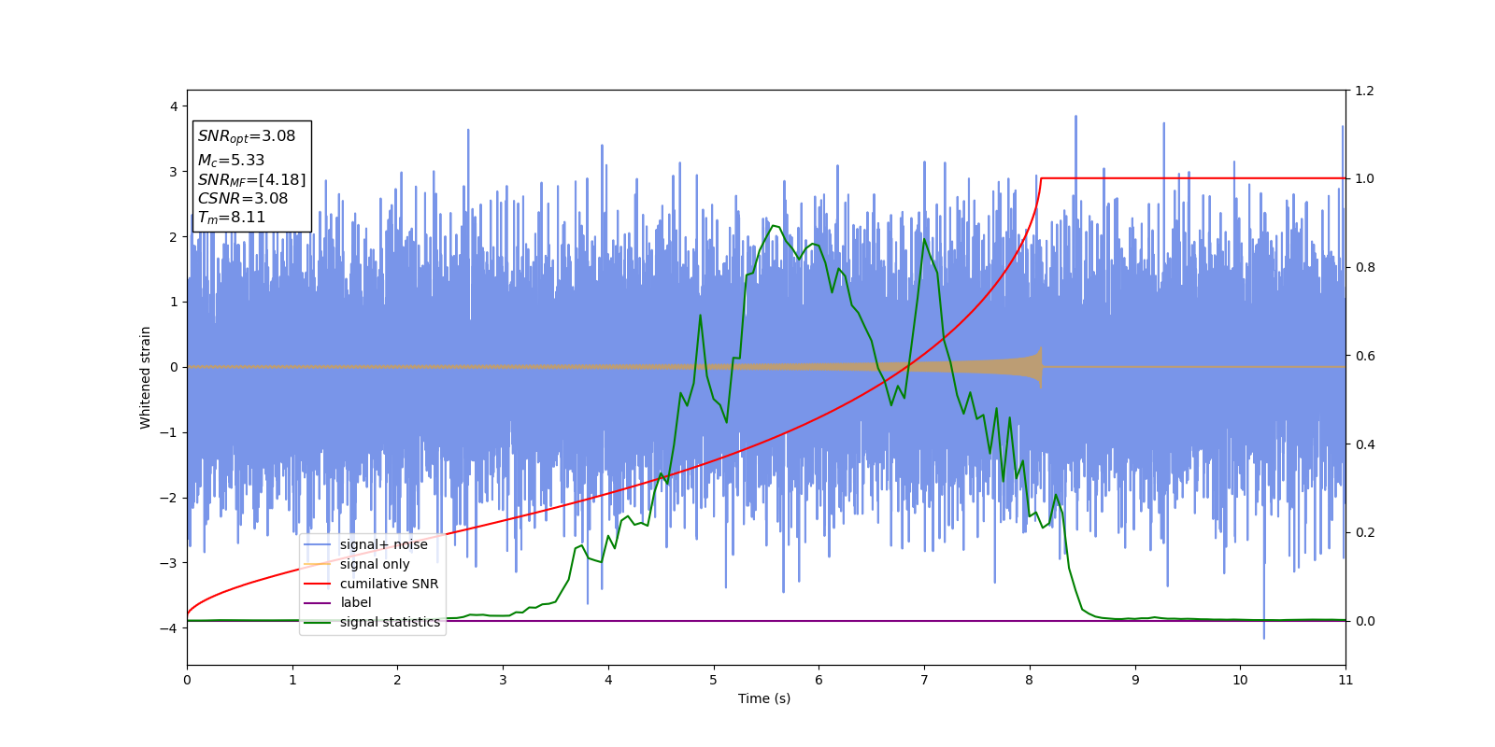Click the SNRopt=3.08 annotation text
The width and height of the screenshot is (1495, 747).
tap(246, 136)
